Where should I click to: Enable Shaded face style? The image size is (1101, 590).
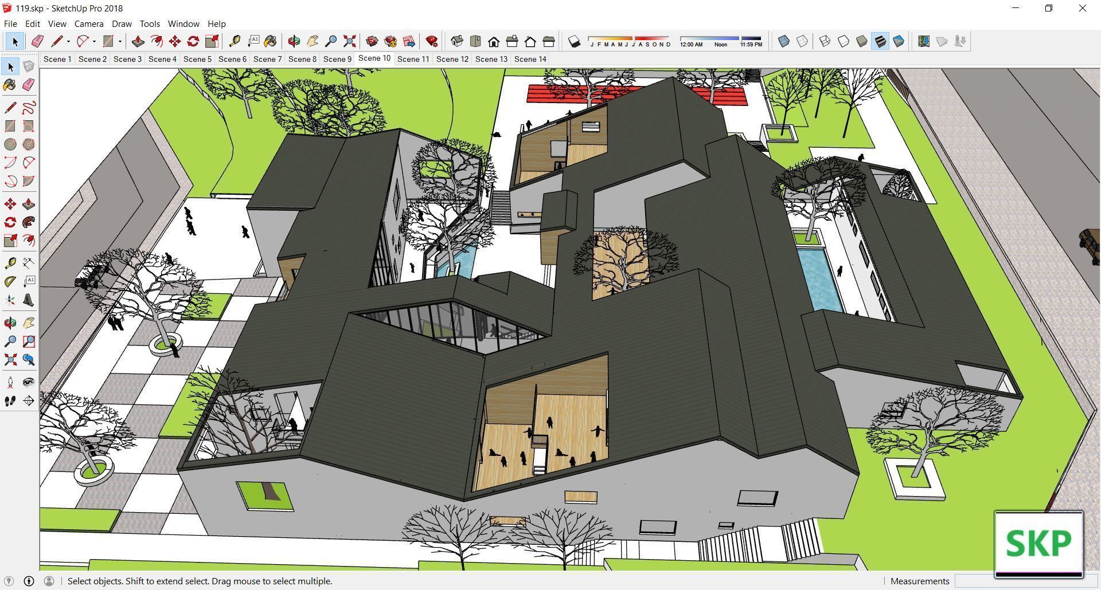tap(862, 41)
